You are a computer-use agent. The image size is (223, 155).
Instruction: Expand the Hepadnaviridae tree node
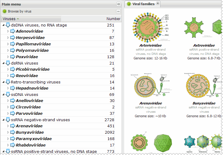click(8, 88)
